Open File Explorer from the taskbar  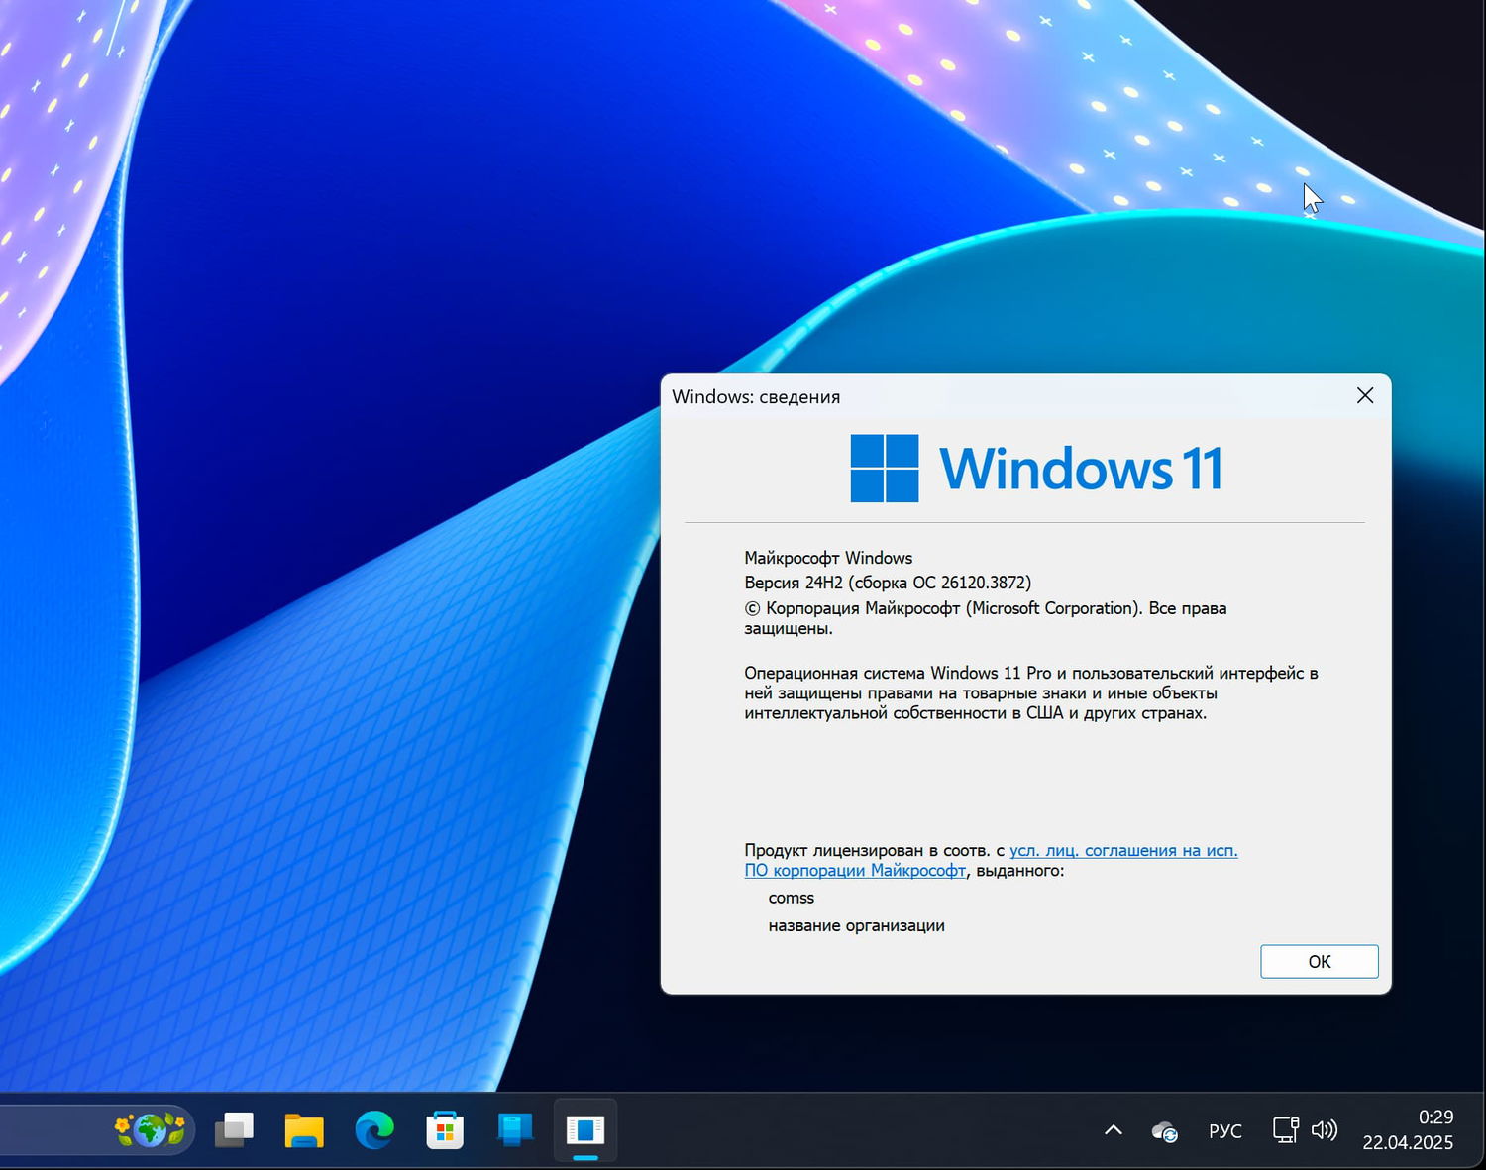click(304, 1129)
